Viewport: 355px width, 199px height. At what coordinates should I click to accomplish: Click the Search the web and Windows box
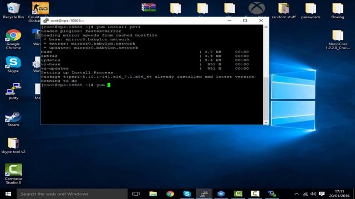72,194
